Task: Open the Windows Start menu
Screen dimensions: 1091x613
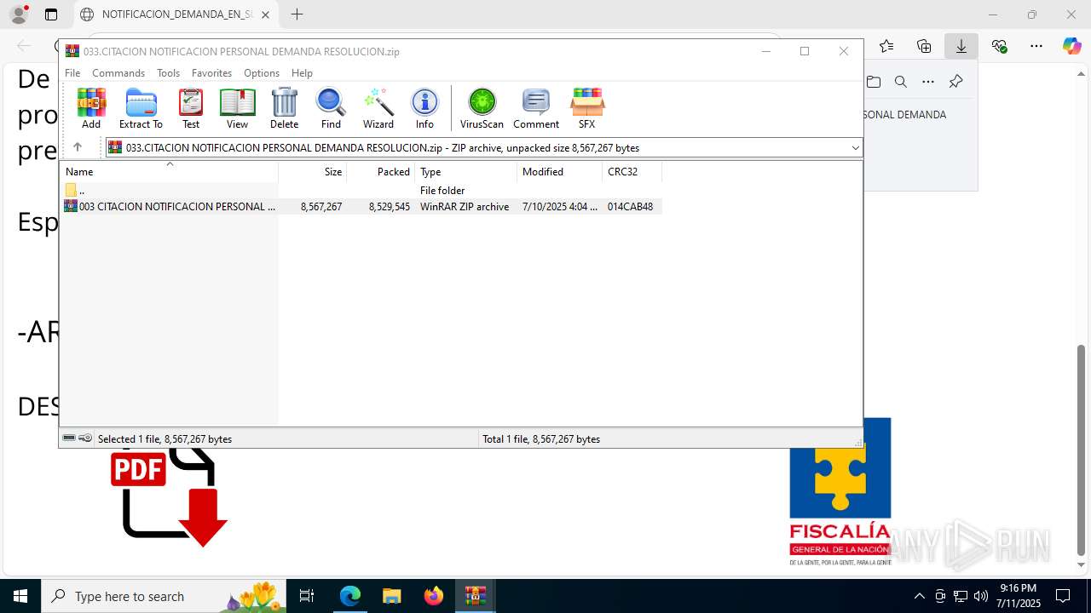Action: [20, 596]
